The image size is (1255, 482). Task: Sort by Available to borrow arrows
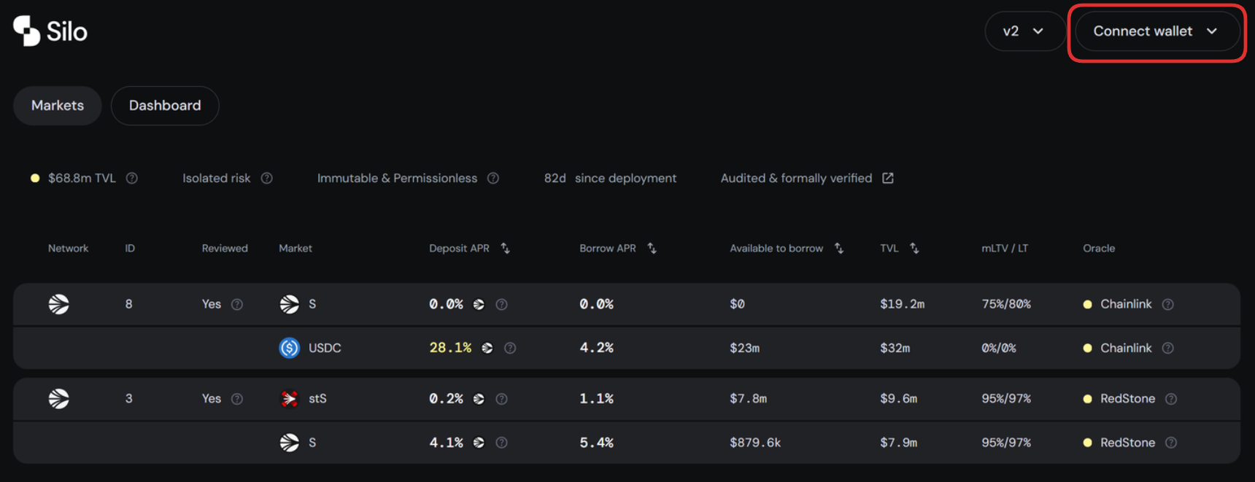click(x=839, y=249)
